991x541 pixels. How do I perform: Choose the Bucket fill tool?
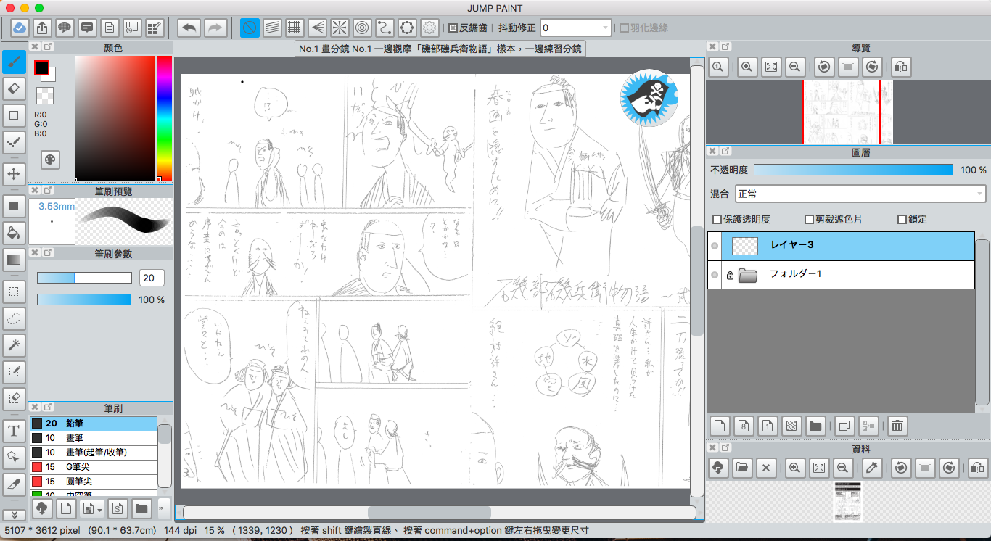point(14,233)
